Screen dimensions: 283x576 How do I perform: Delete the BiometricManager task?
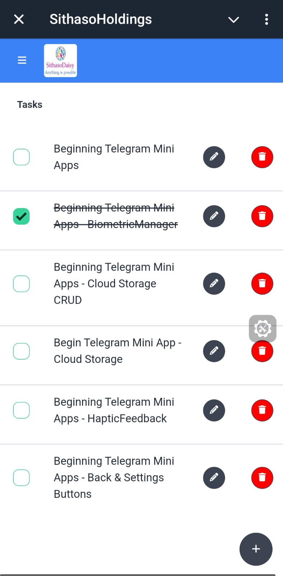pos(262,216)
